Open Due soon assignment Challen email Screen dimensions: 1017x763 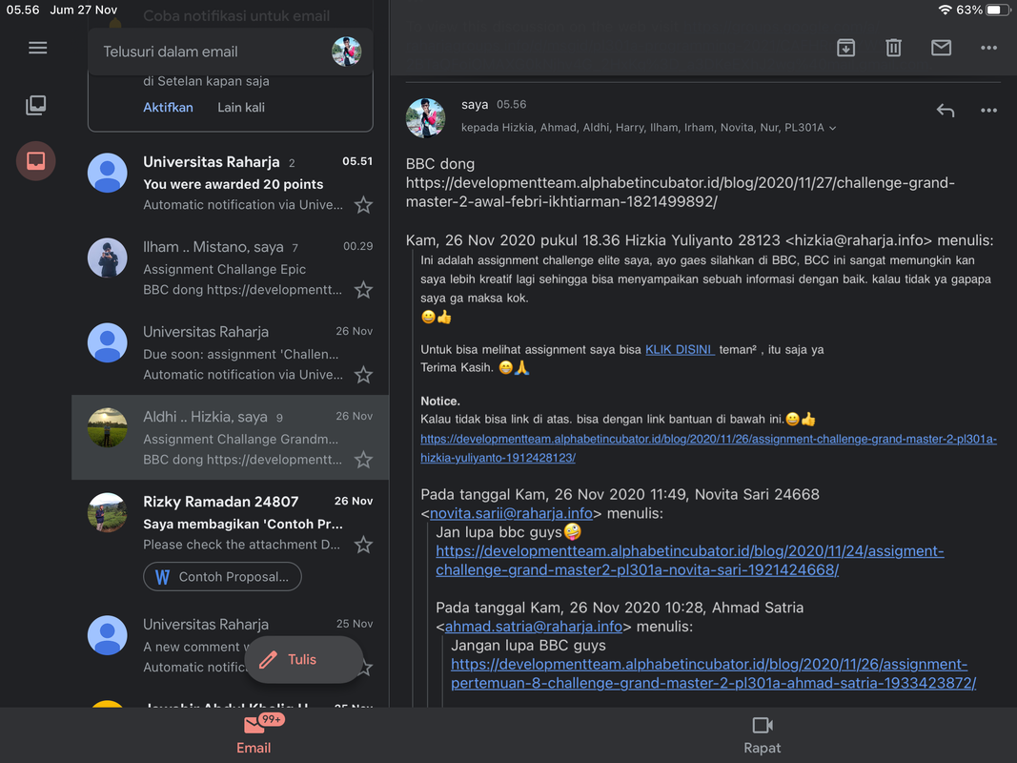tap(231, 353)
